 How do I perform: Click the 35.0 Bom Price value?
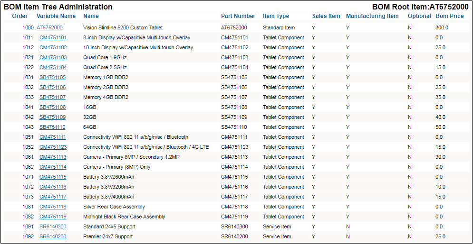440,97
